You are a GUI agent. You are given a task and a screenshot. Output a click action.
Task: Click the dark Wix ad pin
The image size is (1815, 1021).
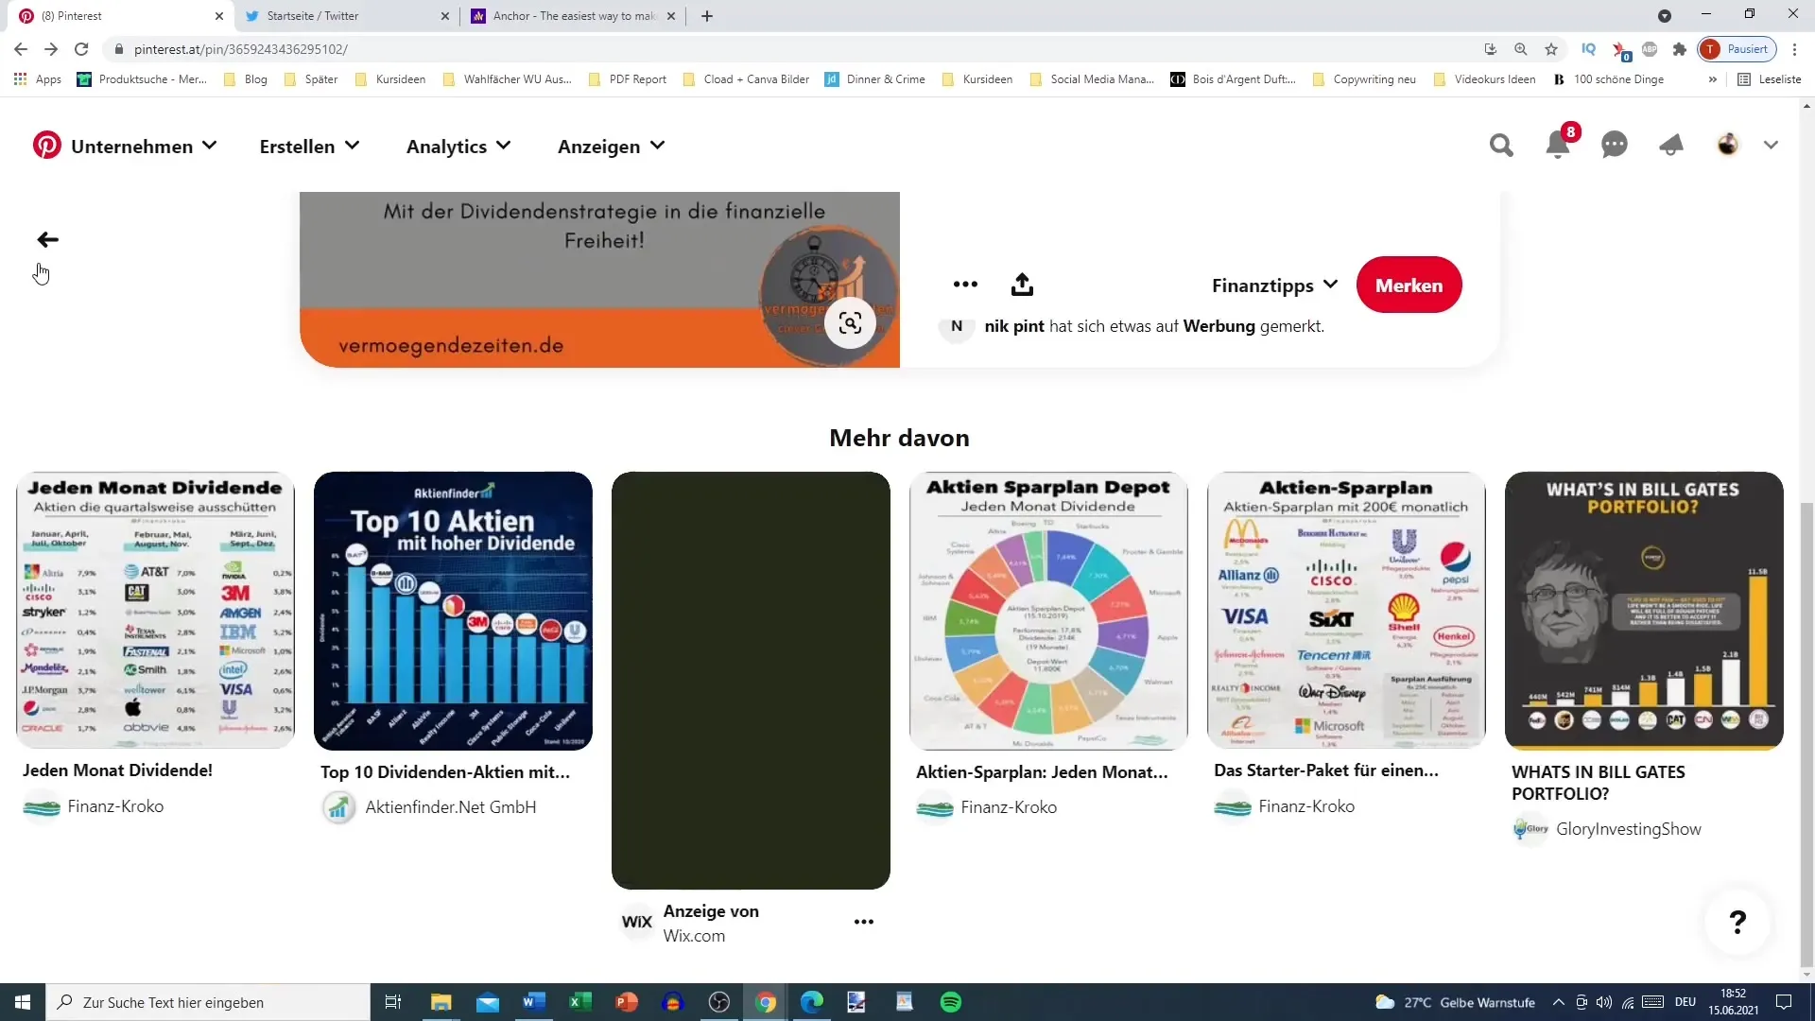tap(751, 681)
